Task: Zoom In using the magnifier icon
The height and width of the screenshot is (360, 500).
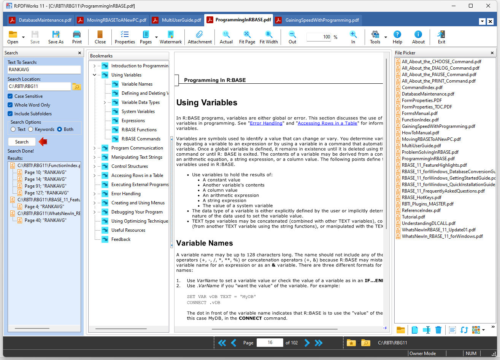Action: 353,35
